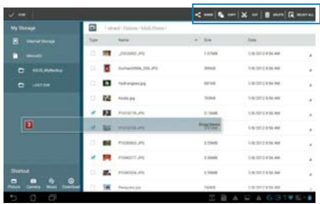The height and width of the screenshot is (204, 320).
Task: Open the parent folder icon beside the path
Action: 93,28
